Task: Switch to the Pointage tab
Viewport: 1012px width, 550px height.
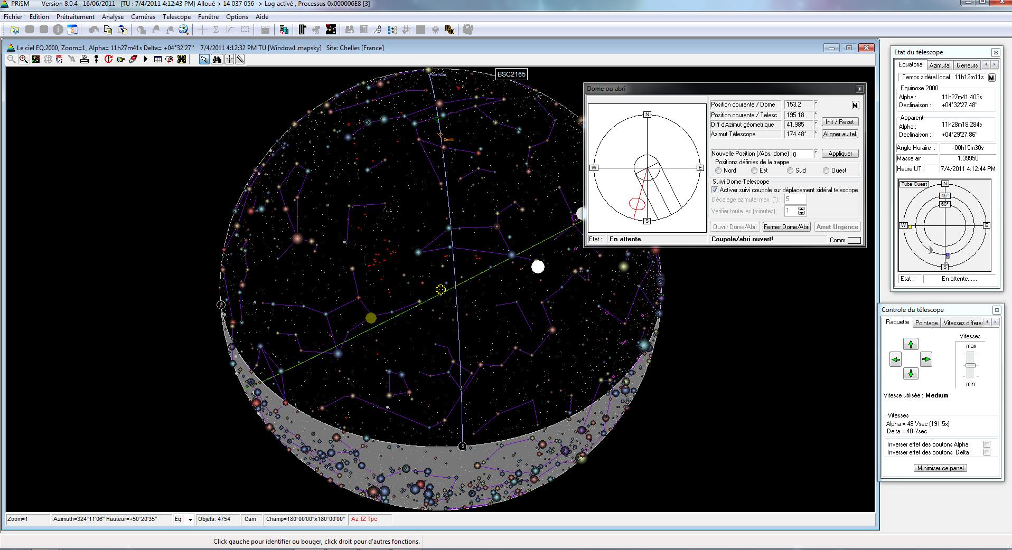Action: (x=926, y=323)
